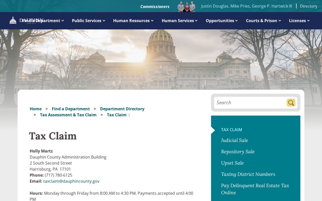Expand the Human Services dropdown
The image size is (322, 201).
click(x=180, y=21)
